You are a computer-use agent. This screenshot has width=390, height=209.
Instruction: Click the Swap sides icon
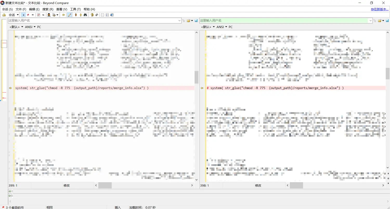(96, 15)
